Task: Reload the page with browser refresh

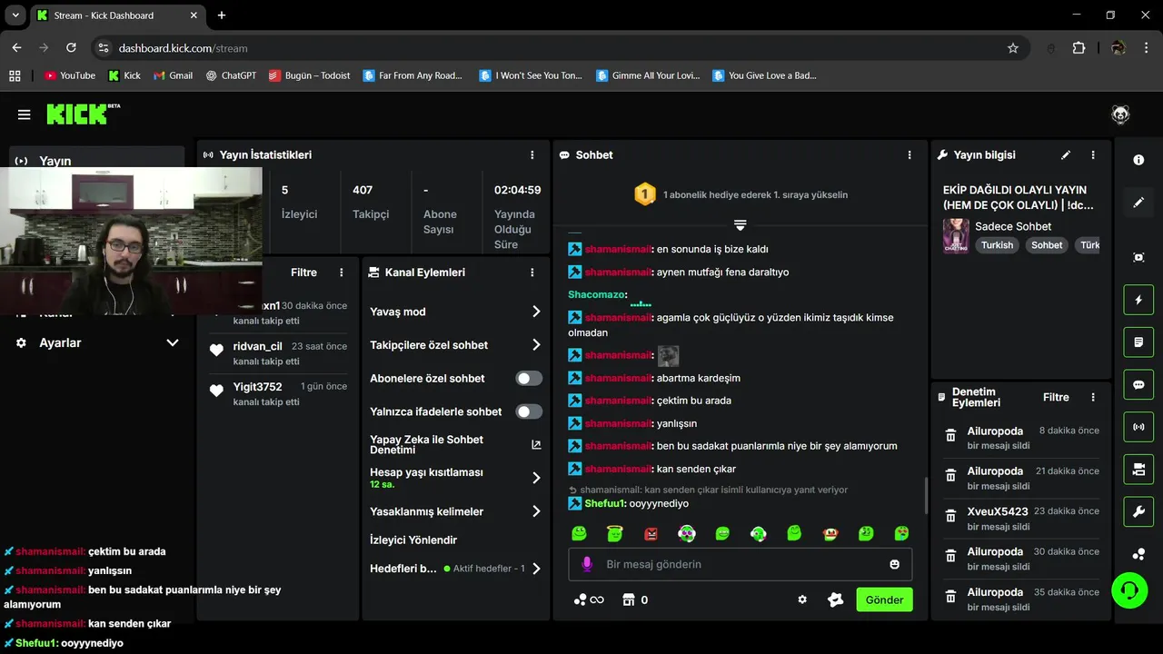Action: pos(71,48)
